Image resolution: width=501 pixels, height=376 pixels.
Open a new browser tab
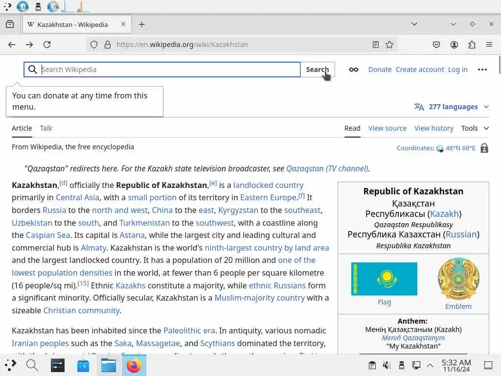pos(141,24)
